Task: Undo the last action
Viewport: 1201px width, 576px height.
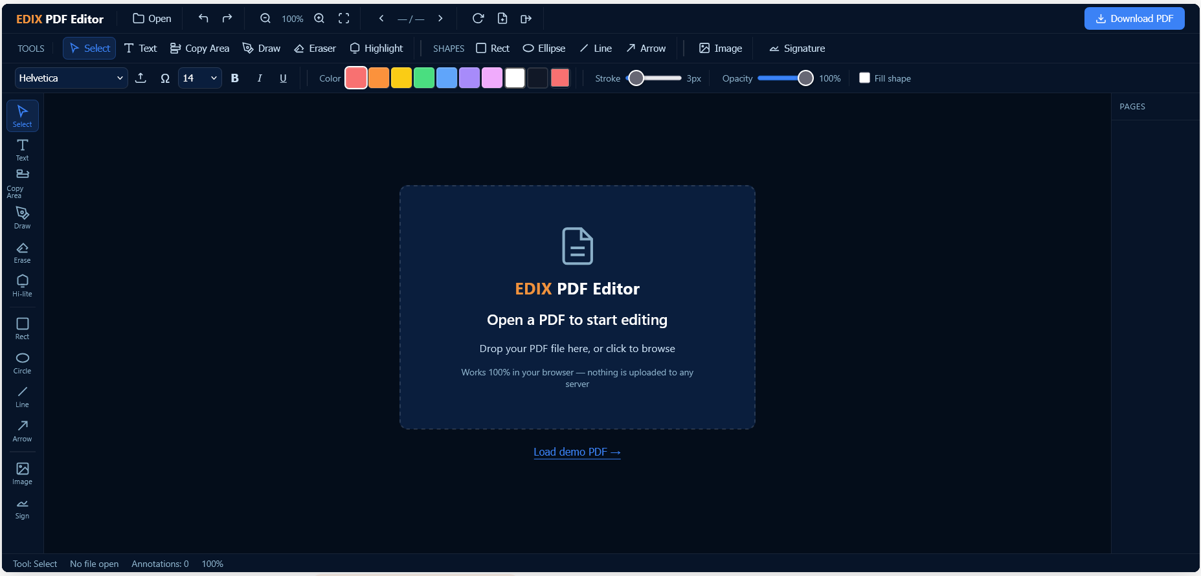Action: (203, 18)
